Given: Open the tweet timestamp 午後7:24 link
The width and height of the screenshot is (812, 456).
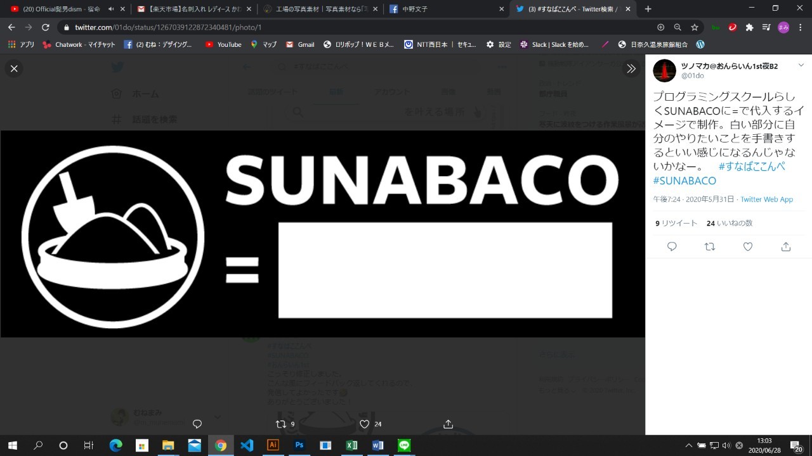Looking at the screenshot, I should tap(693, 199).
